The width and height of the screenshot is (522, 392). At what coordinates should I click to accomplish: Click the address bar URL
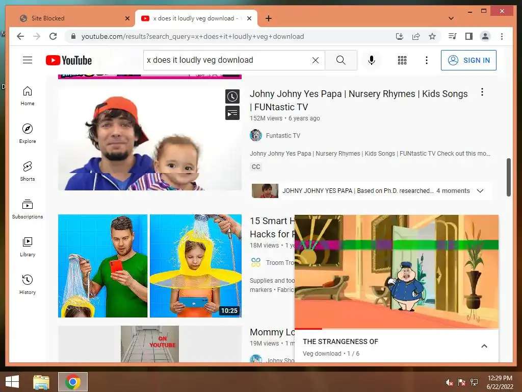coord(193,36)
